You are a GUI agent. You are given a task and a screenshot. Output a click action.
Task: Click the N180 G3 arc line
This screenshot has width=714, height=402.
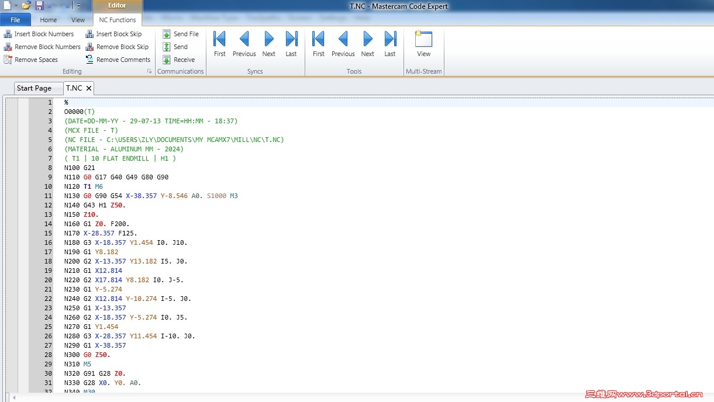click(x=126, y=242)
